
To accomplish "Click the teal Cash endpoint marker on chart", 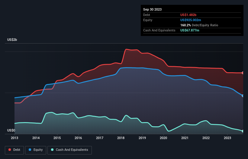I will (243, 131).
